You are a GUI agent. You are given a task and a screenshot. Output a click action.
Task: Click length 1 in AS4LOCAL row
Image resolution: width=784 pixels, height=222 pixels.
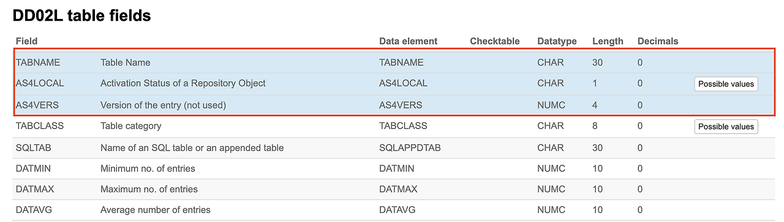click(595, 83)
